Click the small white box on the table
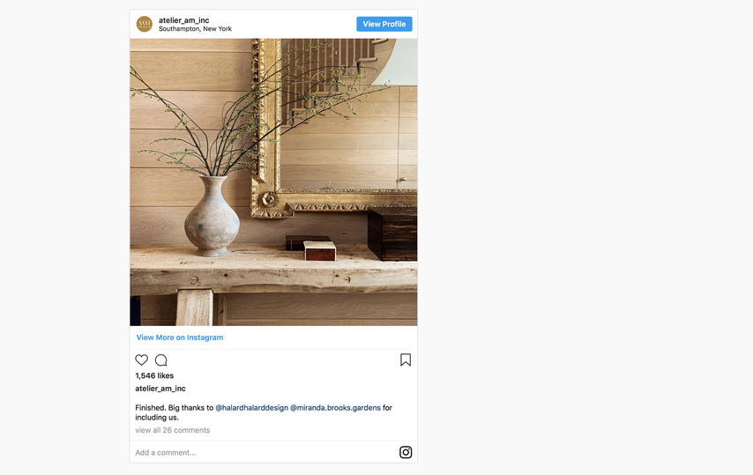 click(320, 251)
